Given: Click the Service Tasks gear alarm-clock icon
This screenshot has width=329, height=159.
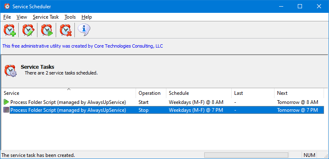Looking at the screenshot, I should (x=10, y=70).
